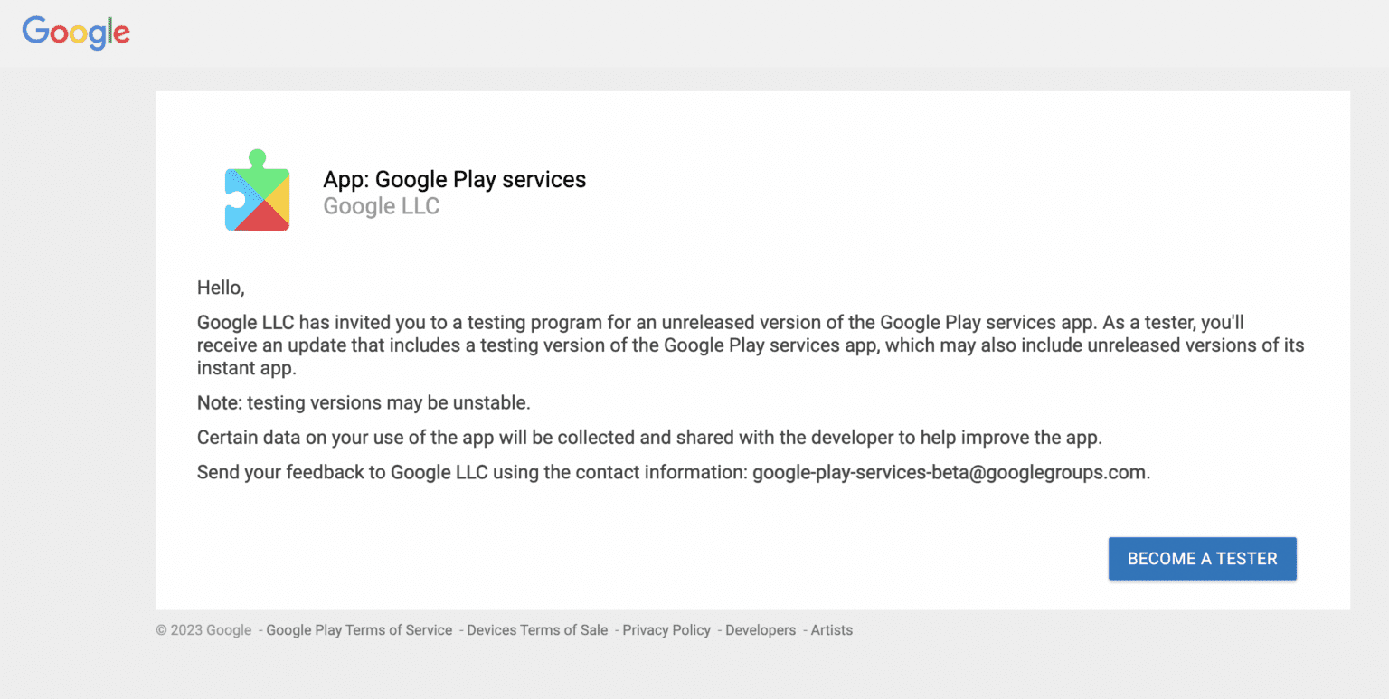This screenshot has width=1389, height=699.
Task: Follow the Developers footer link
Action: tap(761, 630)
